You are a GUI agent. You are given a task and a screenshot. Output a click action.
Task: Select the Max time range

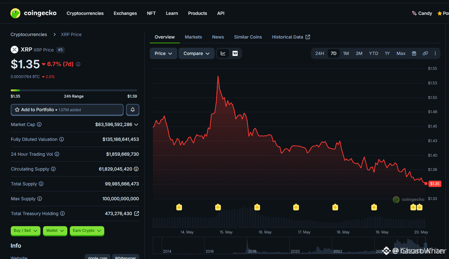point(401,53)
